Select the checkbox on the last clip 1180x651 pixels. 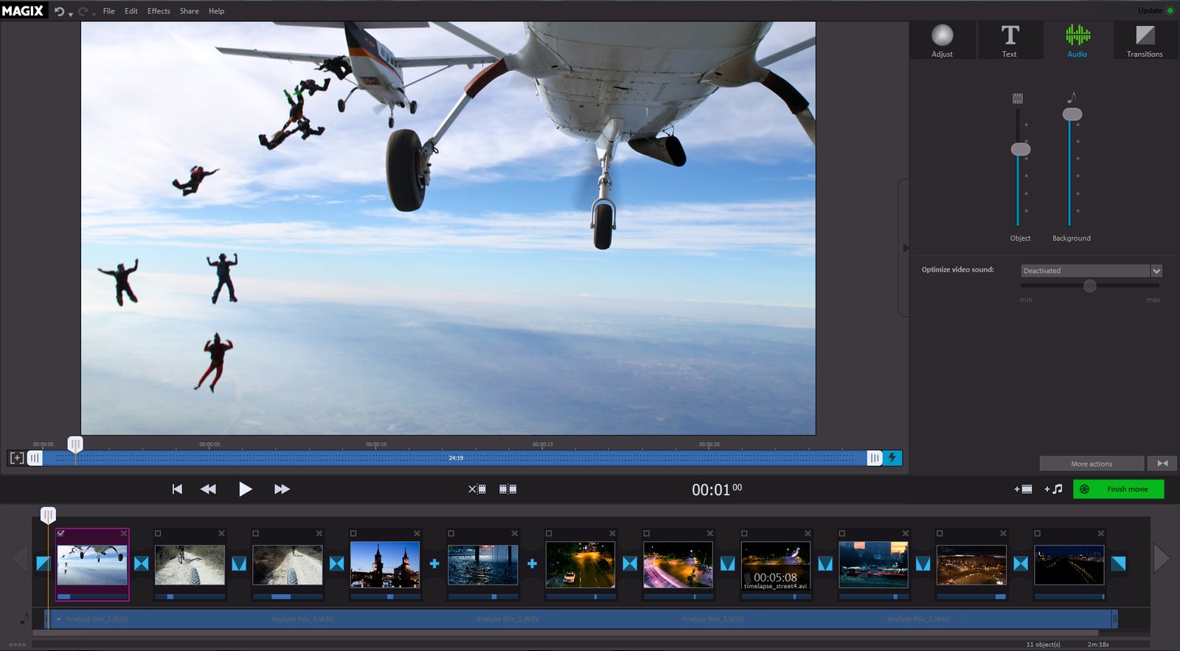click(1037, 533)
